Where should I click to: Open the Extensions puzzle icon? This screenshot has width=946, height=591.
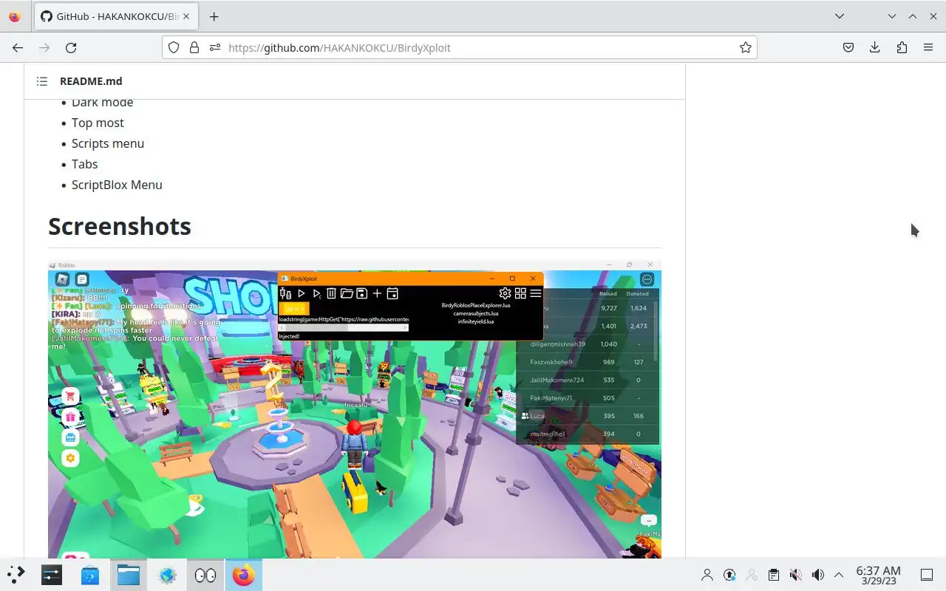[x=902, y=47]
